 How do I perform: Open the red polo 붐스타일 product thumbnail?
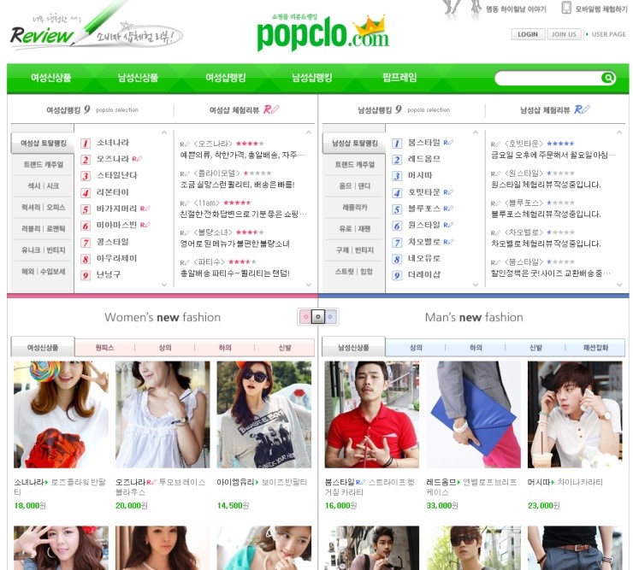372,414
